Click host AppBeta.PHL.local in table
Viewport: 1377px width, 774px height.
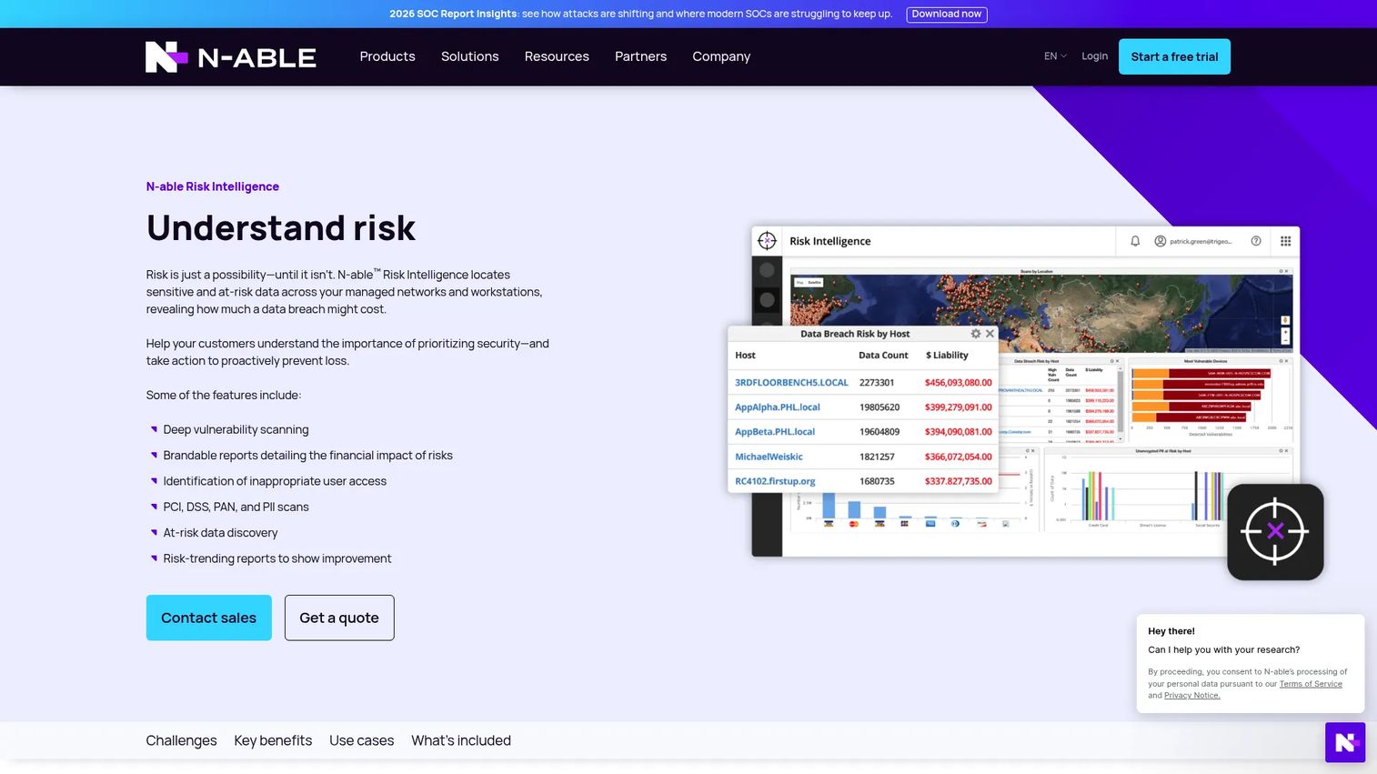pyautogui.click(x=775, y=432)
